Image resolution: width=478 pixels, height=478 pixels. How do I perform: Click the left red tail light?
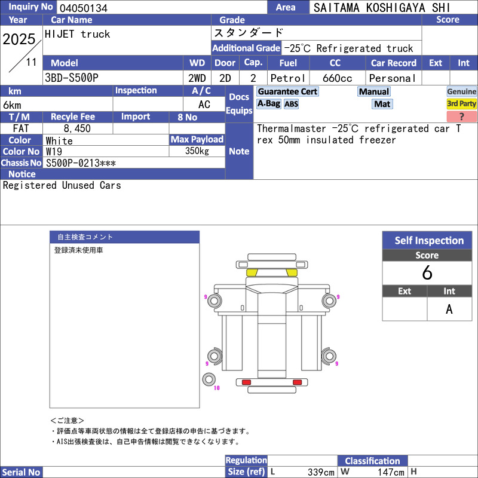[246, 382]
